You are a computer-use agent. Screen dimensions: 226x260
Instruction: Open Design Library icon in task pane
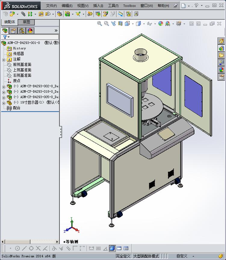pyautogui.click(x=221, y=48)
